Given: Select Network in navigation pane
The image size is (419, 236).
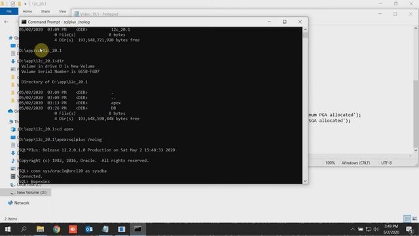Looking at the screenshot, I should pos(19,203).
